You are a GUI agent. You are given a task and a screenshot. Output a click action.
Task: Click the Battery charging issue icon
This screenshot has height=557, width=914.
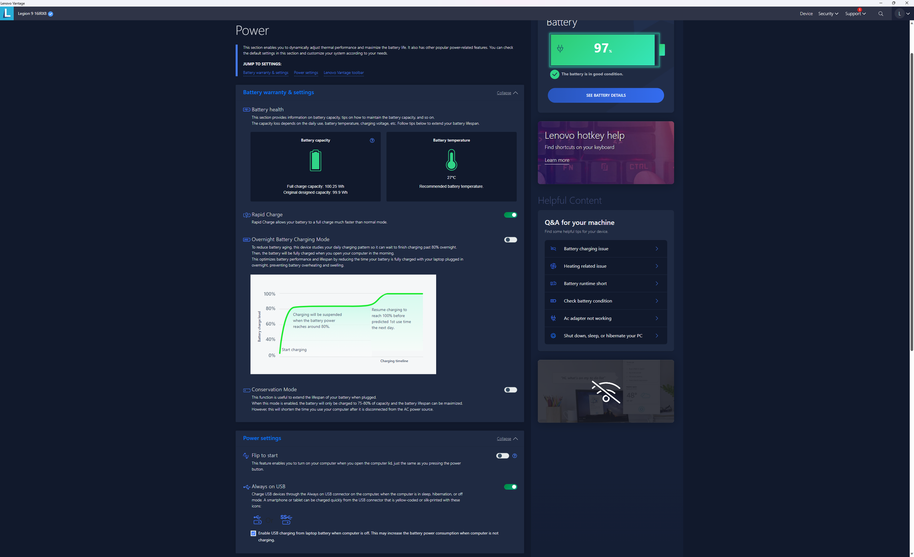pos(553,249)
